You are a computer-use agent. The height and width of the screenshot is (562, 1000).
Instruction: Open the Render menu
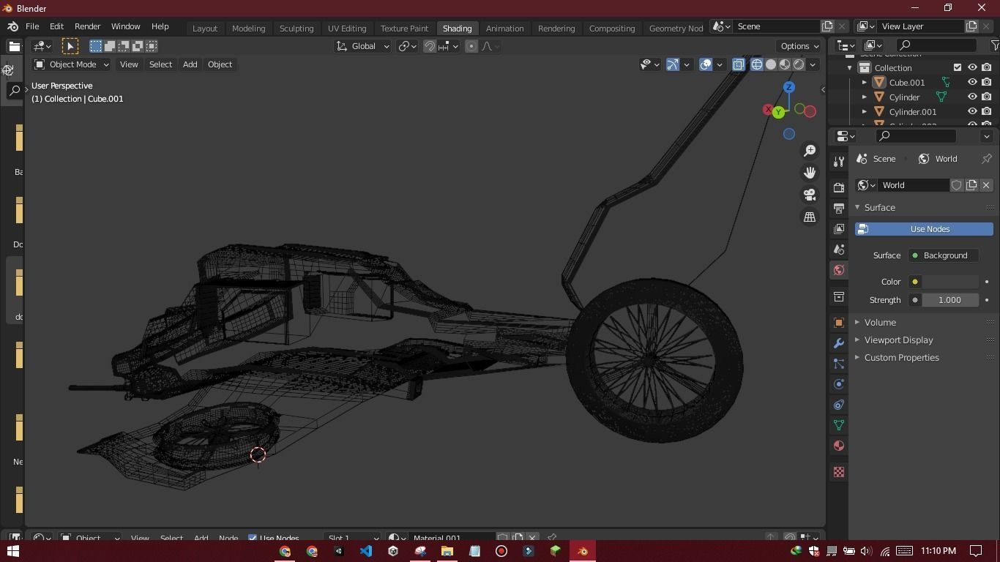click(87, 26)
